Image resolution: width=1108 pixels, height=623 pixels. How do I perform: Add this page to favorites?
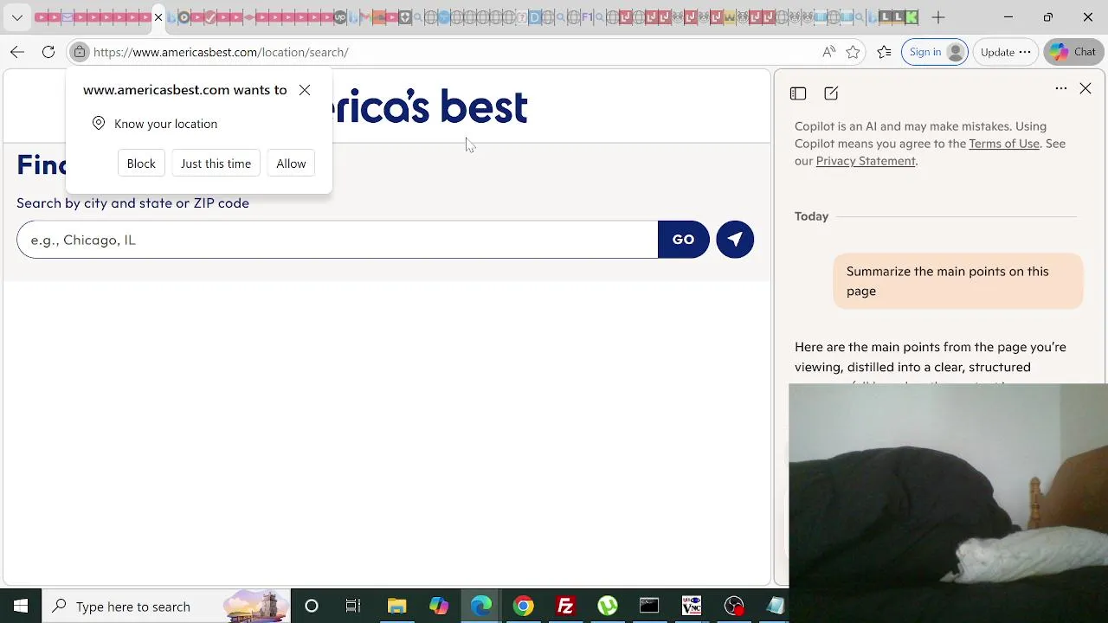click(854, 52)
